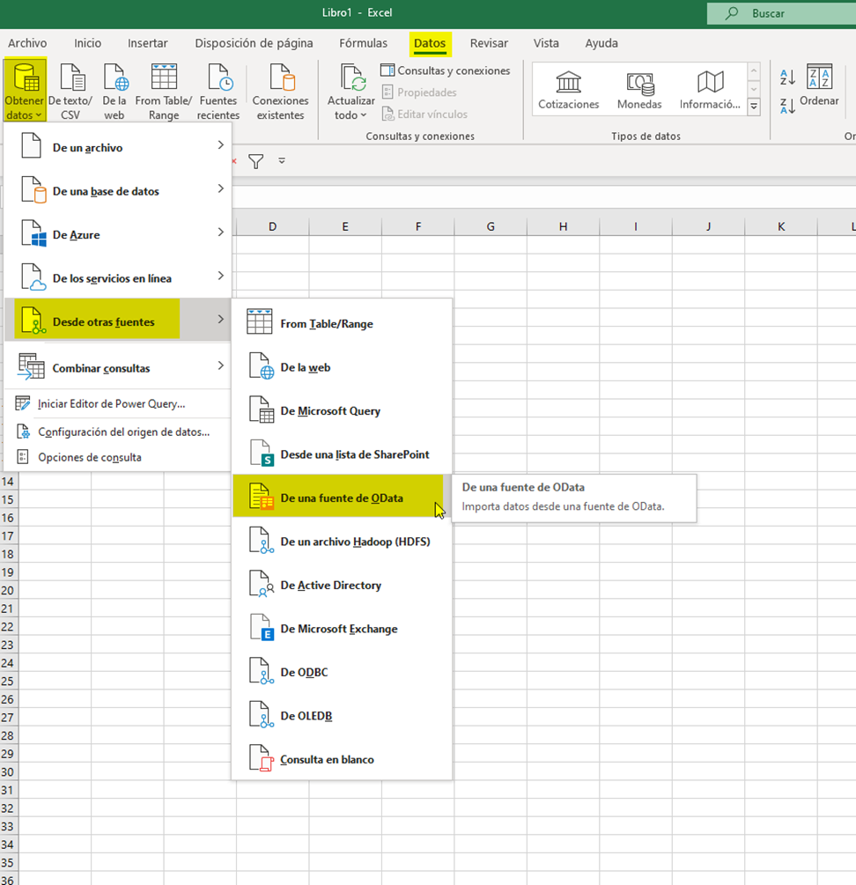This screenshot has height=885, width=856.
Task: Open Conexiones existentes in the ribbon
Action: 280,91
